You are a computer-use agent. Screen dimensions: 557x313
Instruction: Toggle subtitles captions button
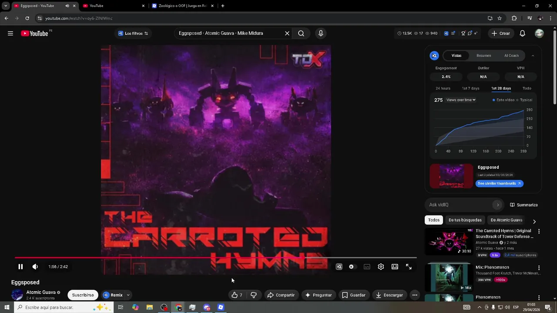(x=367, y=267)
